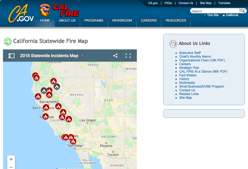Toggle the map legend sidebar panel icon
Viewport: 248px width, 169px height.
pyautogui.click(x=12, y=56)
